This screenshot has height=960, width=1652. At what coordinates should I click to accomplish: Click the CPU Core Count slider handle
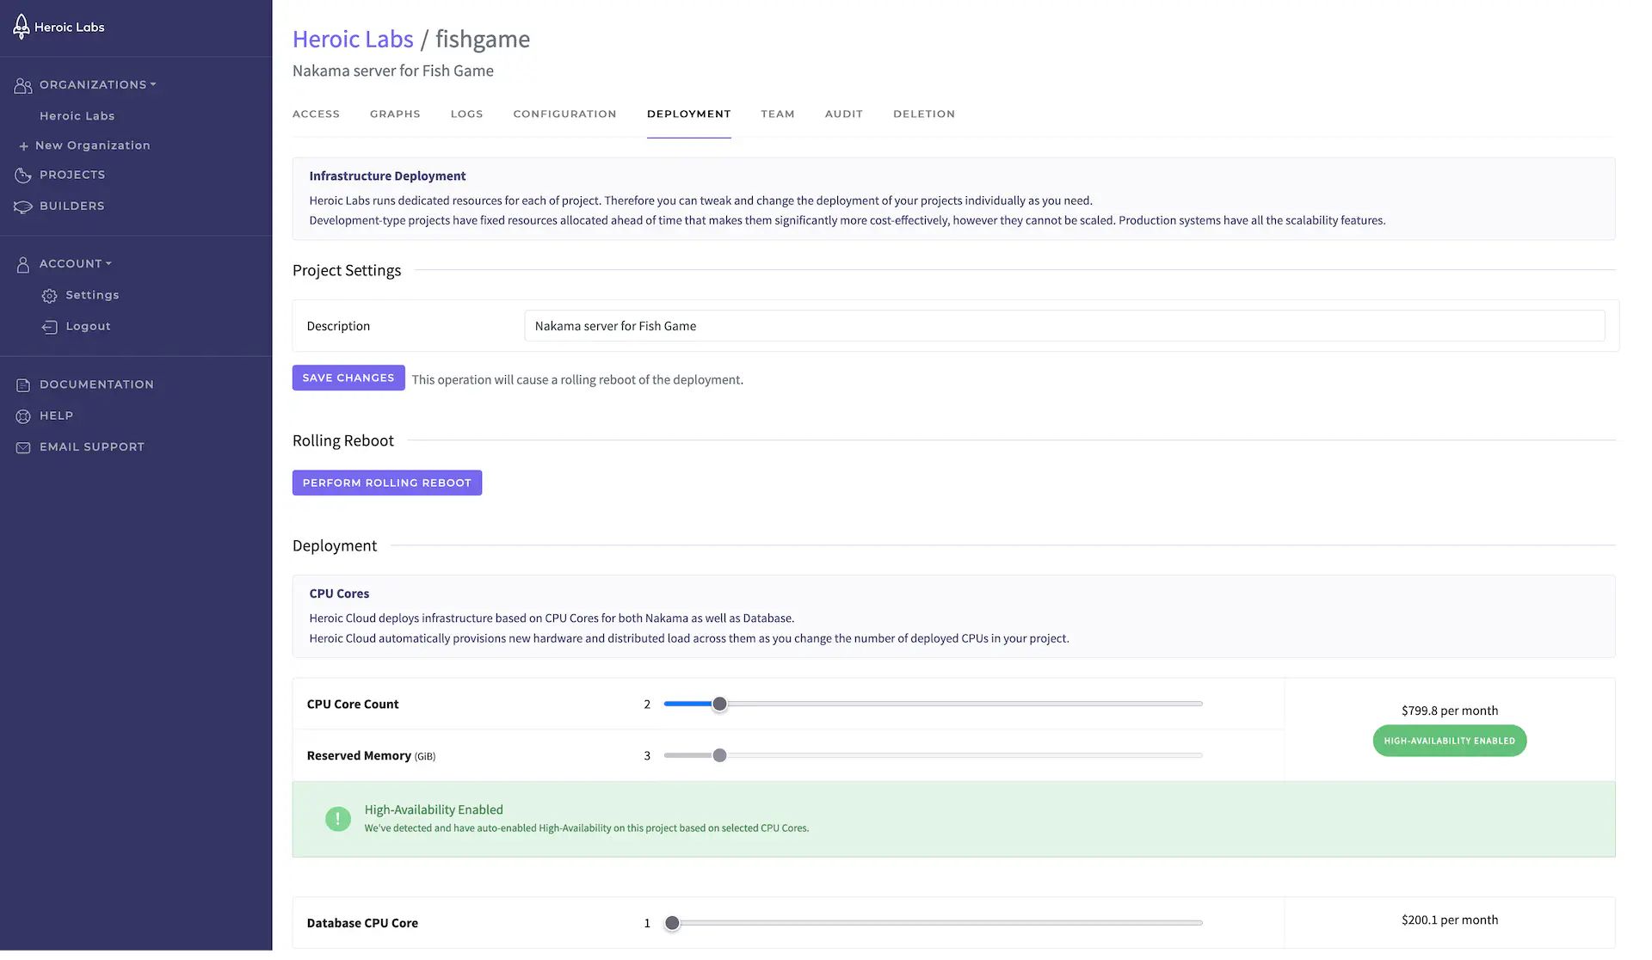(720, 704)
